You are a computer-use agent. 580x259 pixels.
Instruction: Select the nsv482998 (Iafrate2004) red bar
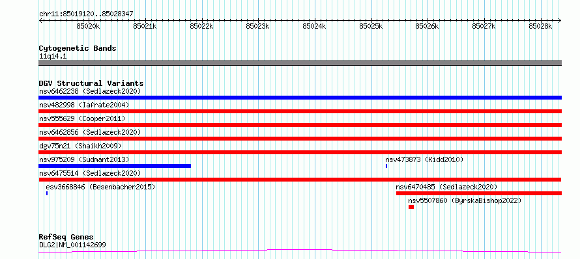(x=300, y=111)
